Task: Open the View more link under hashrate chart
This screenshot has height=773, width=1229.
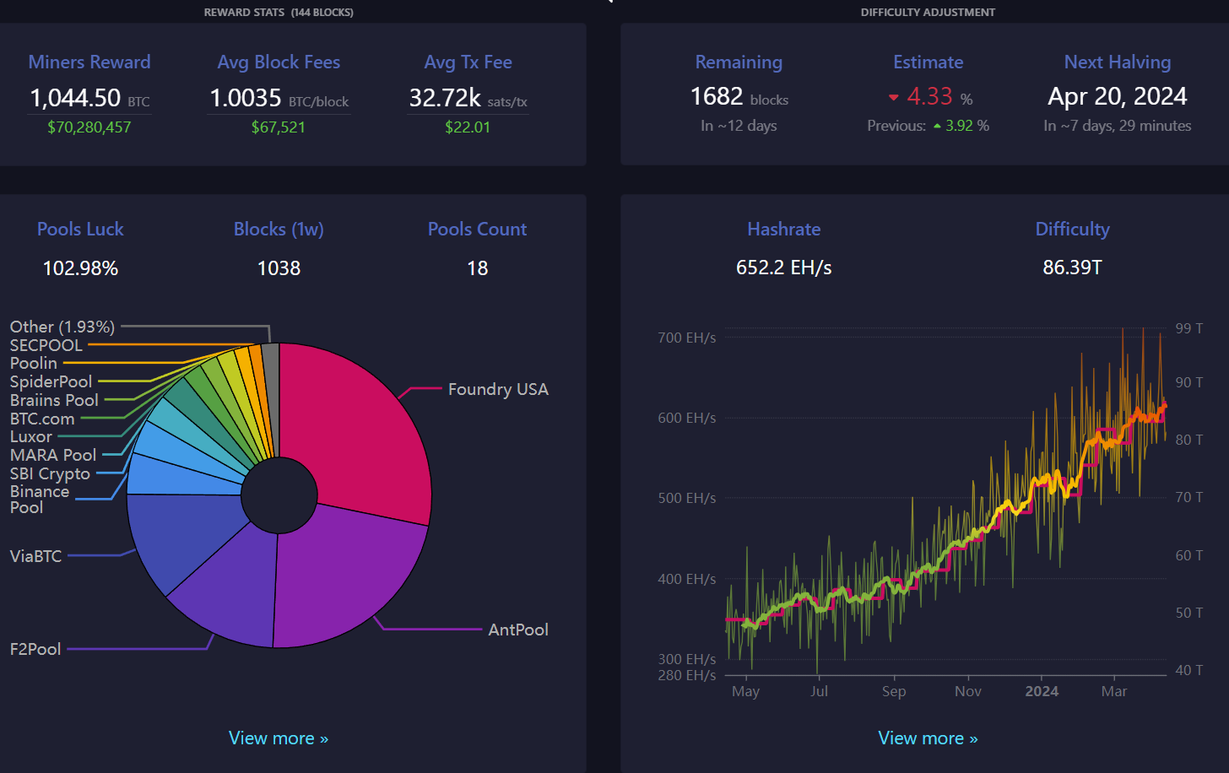Action: pos(928,738)
